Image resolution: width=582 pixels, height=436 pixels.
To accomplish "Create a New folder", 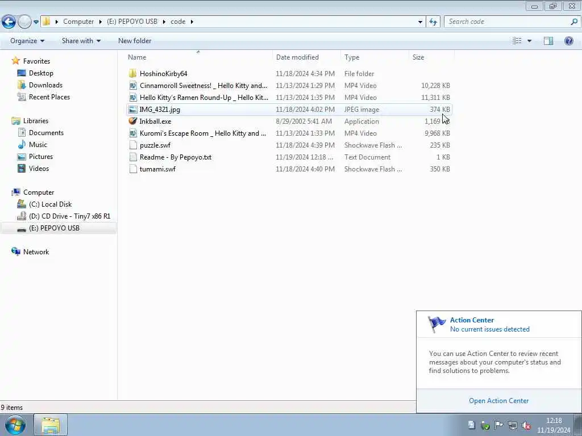I will pos(134,41).
